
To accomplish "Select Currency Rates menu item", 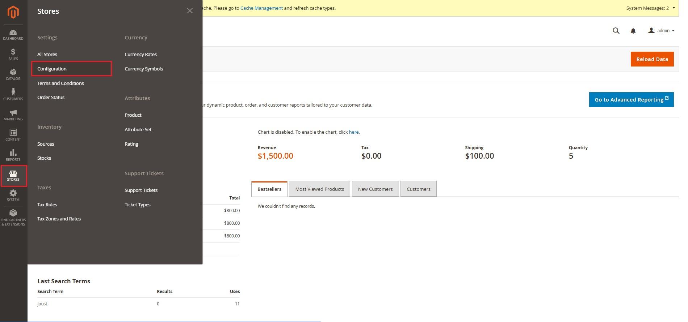I will [140, 54].
